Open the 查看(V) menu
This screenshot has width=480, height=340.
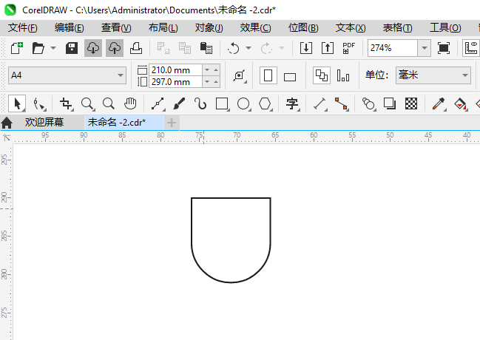tap(116, 28)
